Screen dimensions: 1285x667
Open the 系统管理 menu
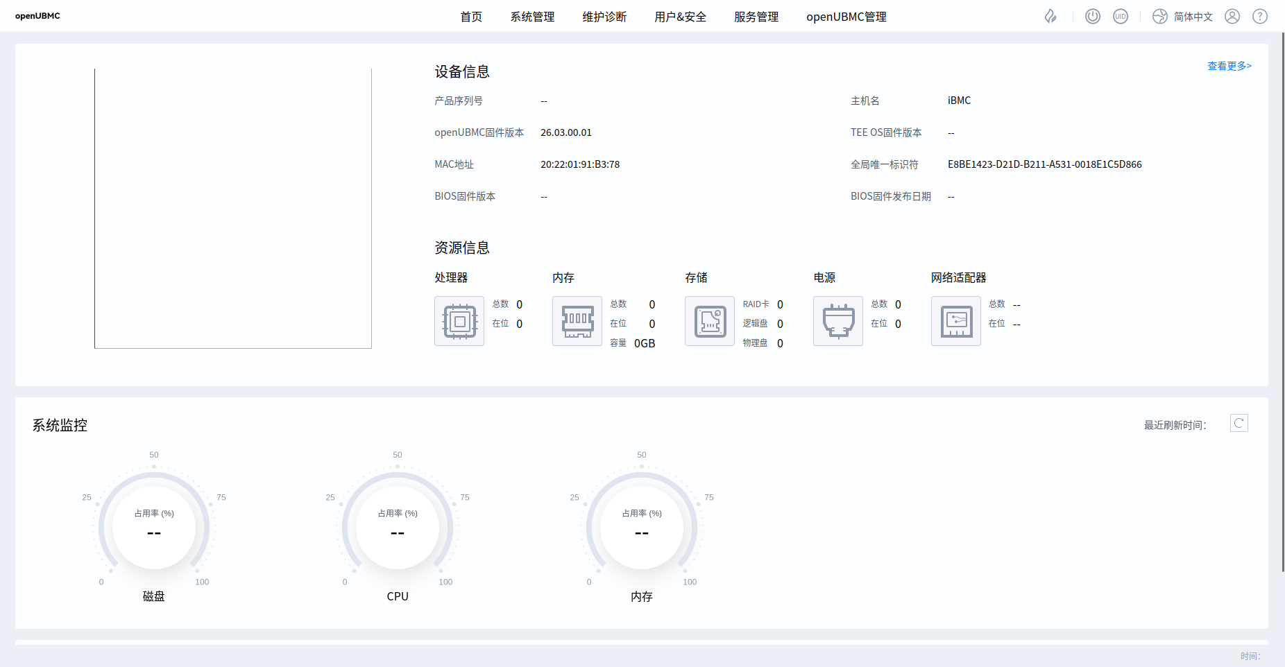[x=532, y=17]
